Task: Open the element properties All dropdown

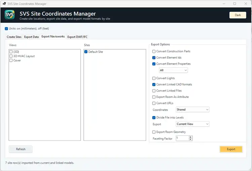Action: [173, 70]
